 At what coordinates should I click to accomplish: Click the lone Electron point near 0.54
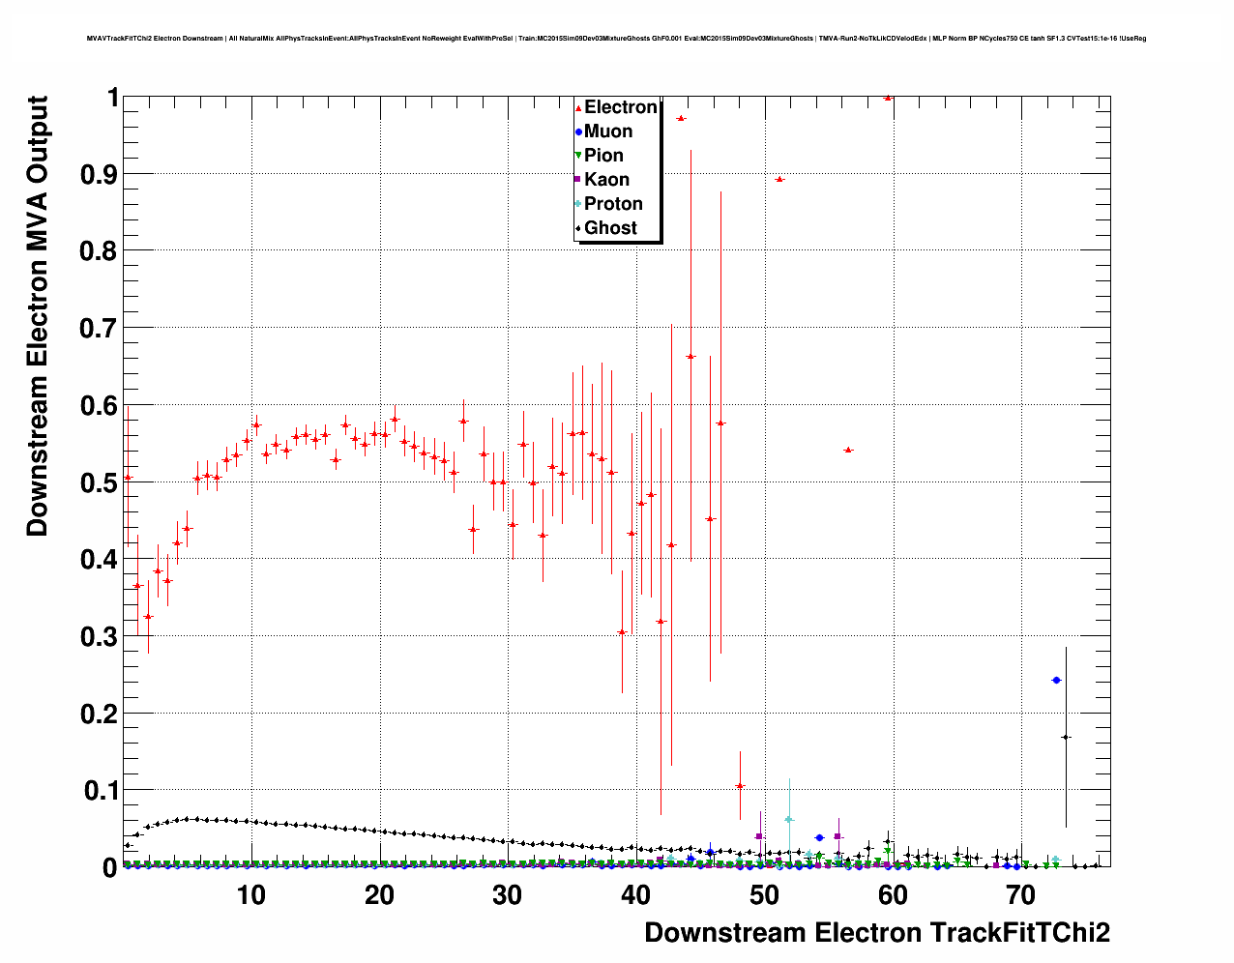tap(848, 450)
